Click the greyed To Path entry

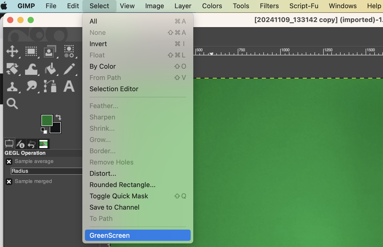click(x=138, y=219)
